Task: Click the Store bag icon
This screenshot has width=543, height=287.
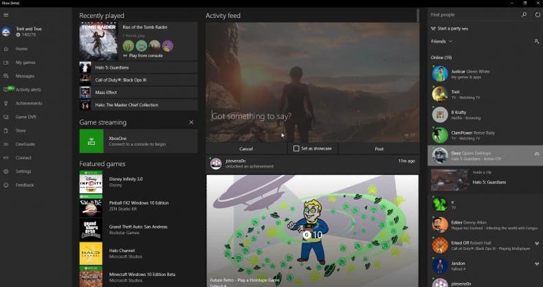Action: pyautogui.click(x=6, y=130)
